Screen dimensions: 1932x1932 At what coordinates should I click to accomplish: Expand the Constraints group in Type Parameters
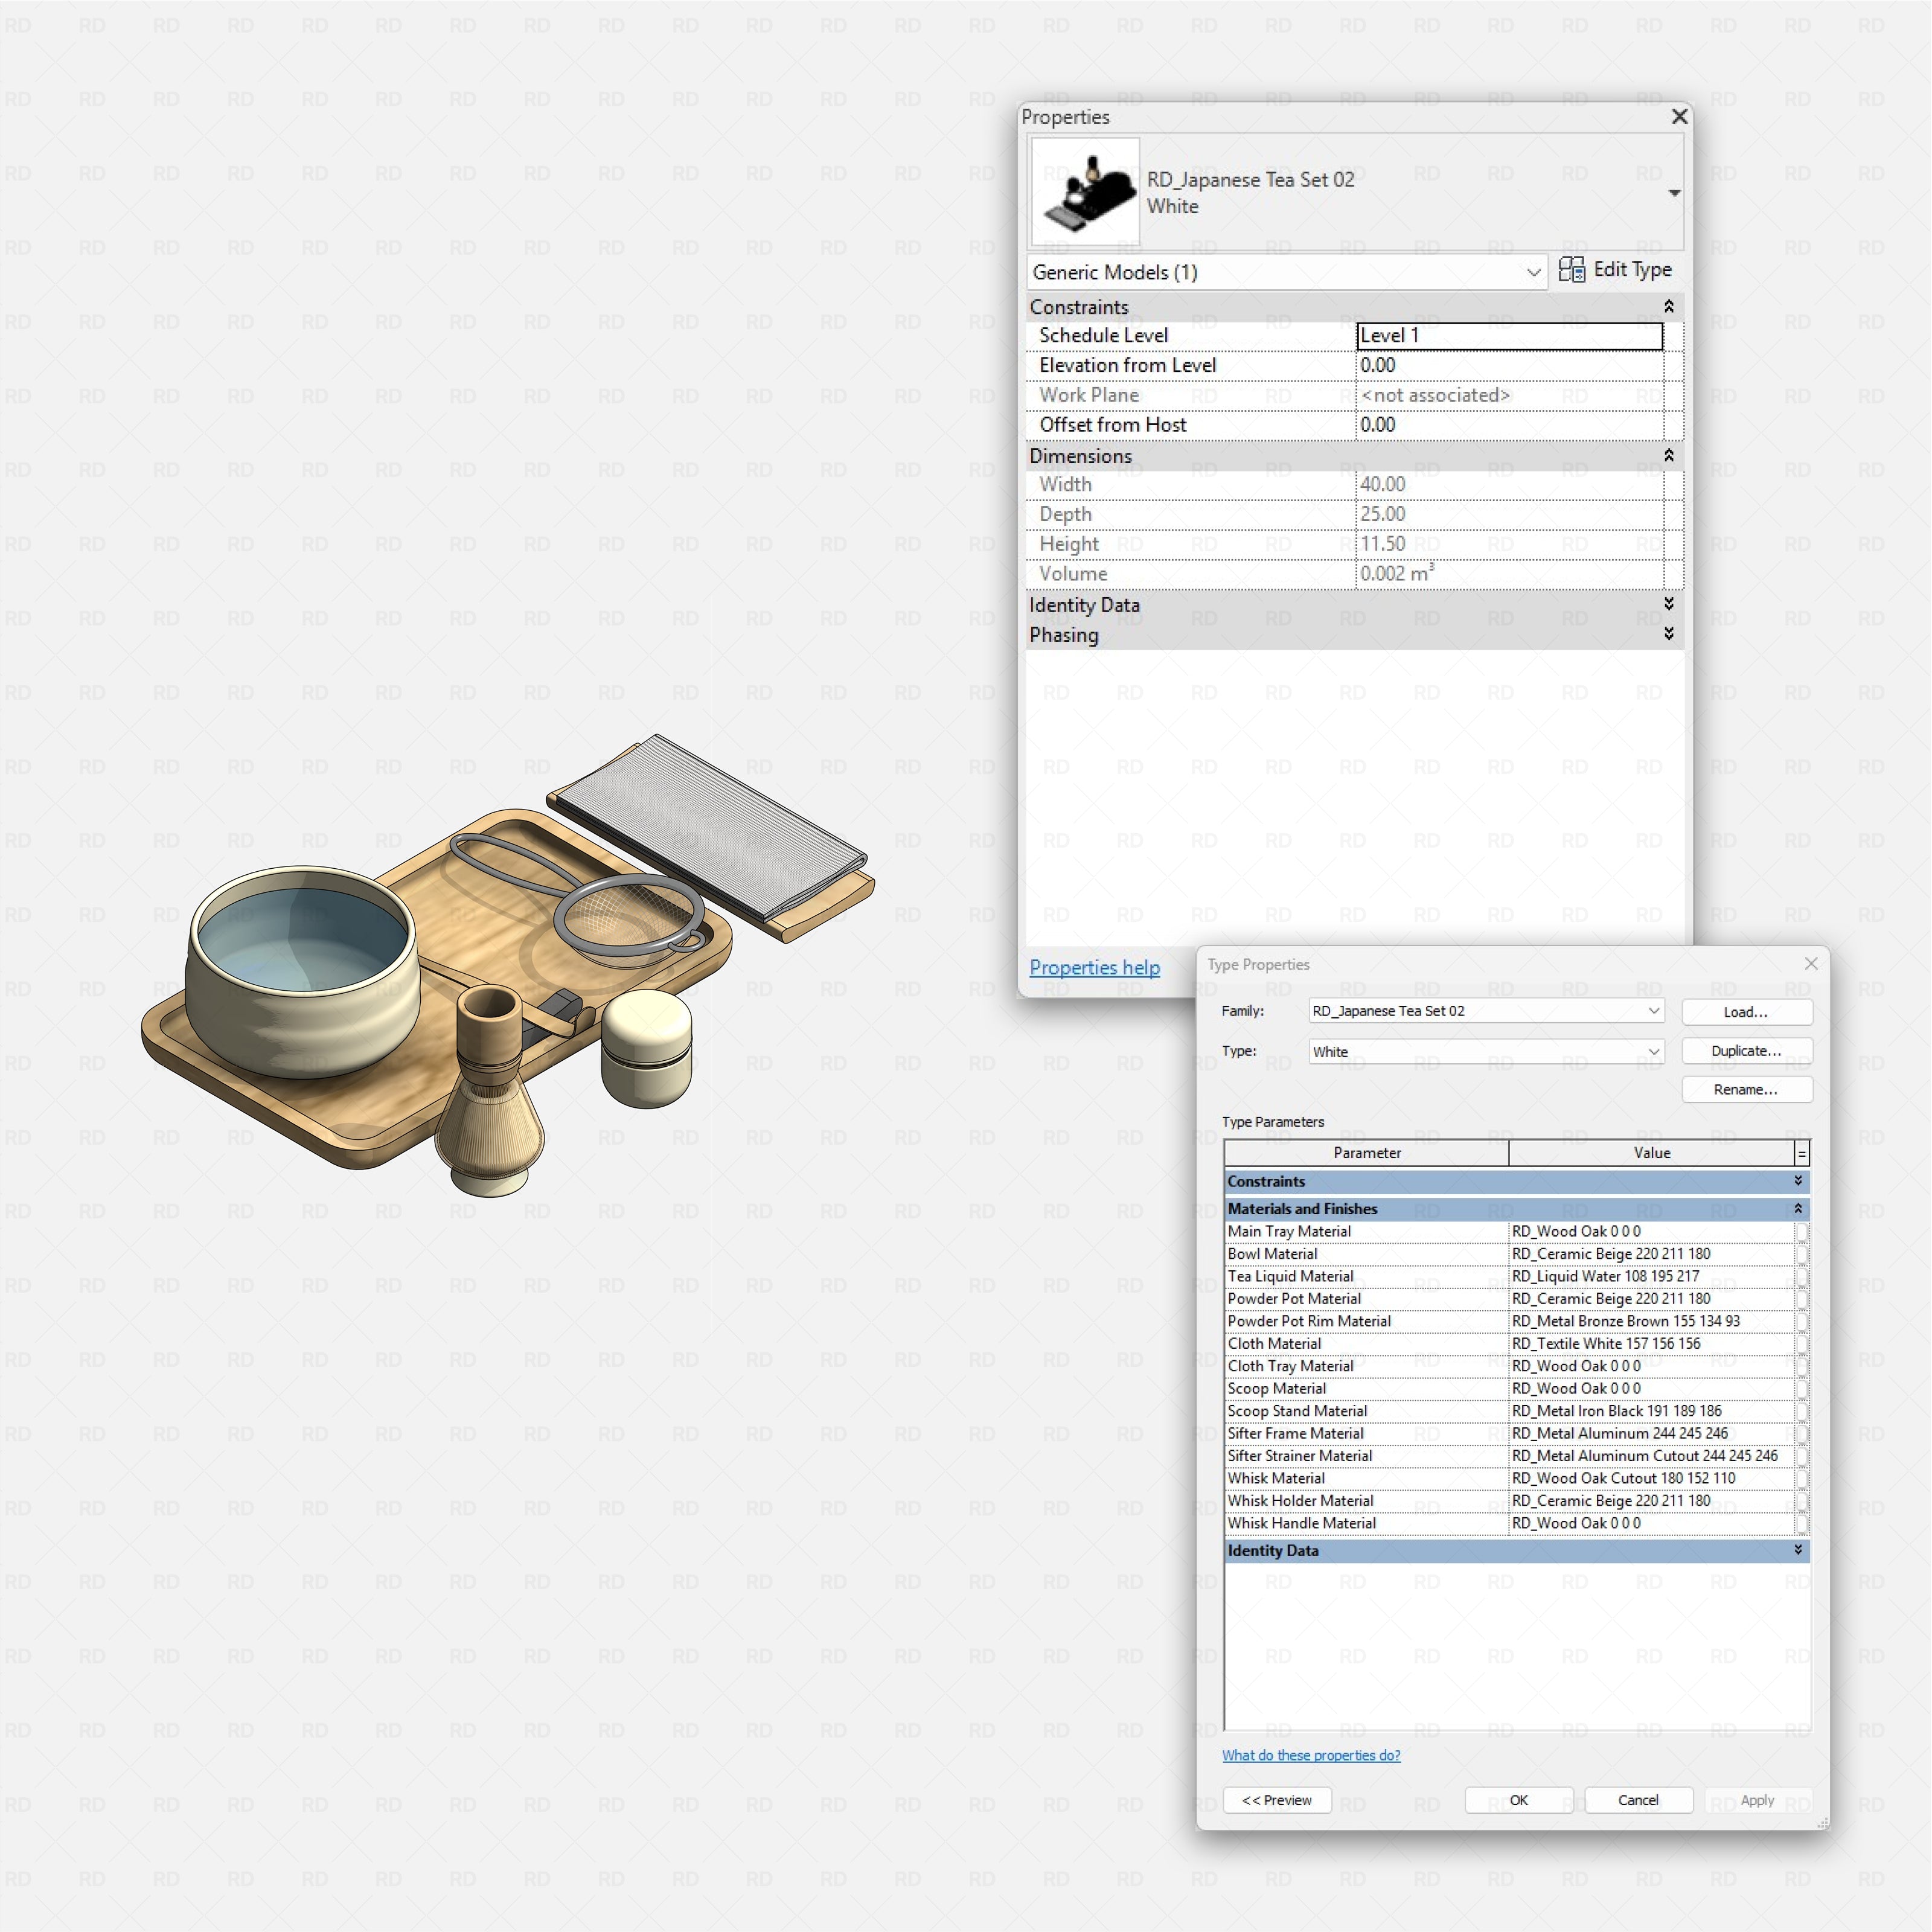[1798, 1181]
